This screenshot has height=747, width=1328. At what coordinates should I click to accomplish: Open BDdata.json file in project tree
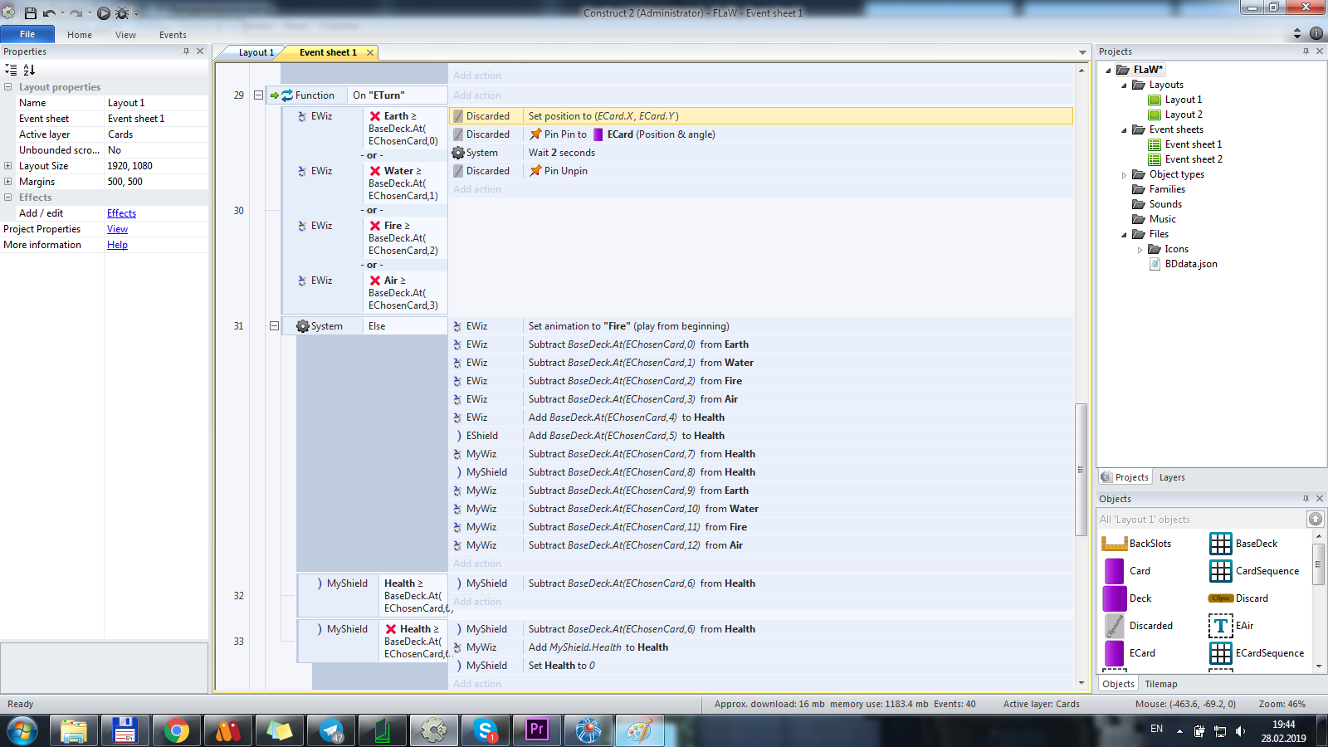pyautogui.click(x=1190, y=264)
